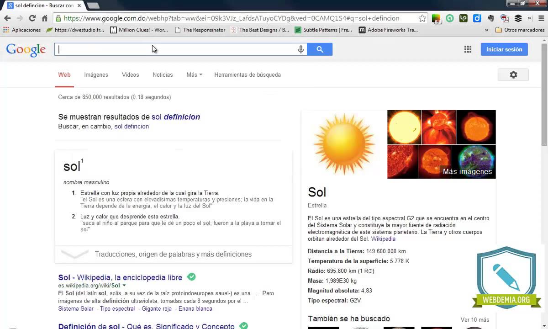This screenshot has width=548, height=329.
Task: Open the browser home page icon
Action: click(45, 18)
